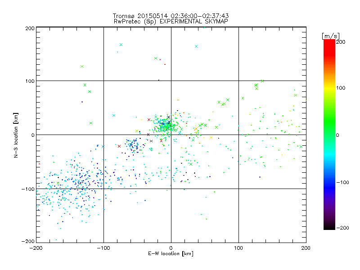Click the N-S axis tick label "200"
The image size is (360, 270).
click(30, 28)
